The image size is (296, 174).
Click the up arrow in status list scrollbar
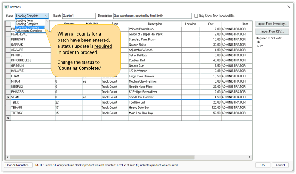(x=47, y=21)
